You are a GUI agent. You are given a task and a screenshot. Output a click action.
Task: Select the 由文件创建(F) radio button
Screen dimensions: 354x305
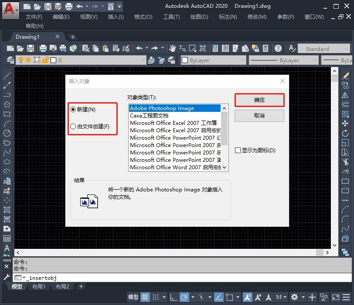point(90,126)
